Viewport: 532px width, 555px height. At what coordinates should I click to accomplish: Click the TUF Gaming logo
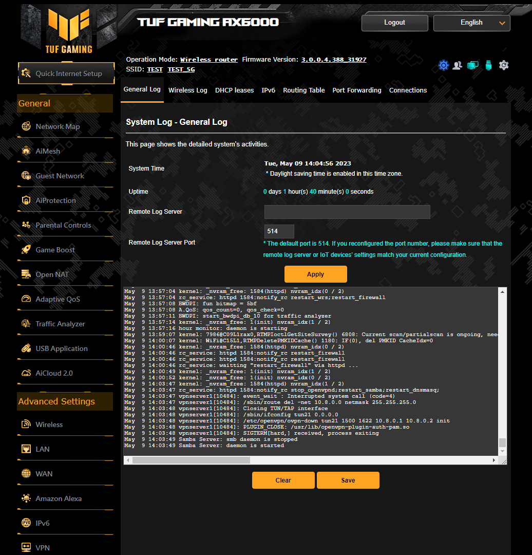coord(69,30)
